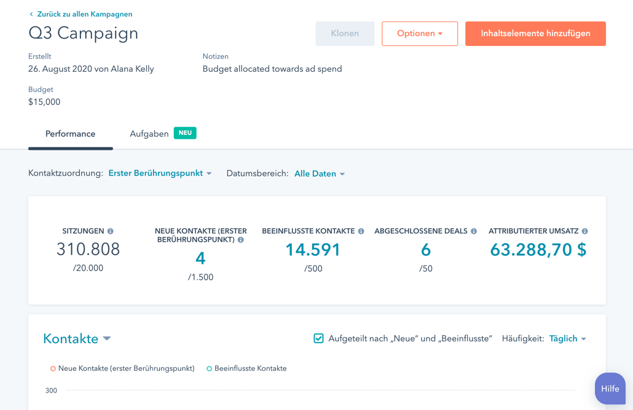Open the Beeinflusste Kontakte info tooltip
Image resolution: width=633 pixels, height=410 pixels.
pos(360,231)
